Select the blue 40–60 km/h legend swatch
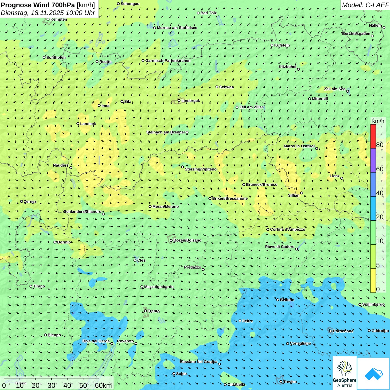Screen dimensions: 390x390 click(373, 185)
